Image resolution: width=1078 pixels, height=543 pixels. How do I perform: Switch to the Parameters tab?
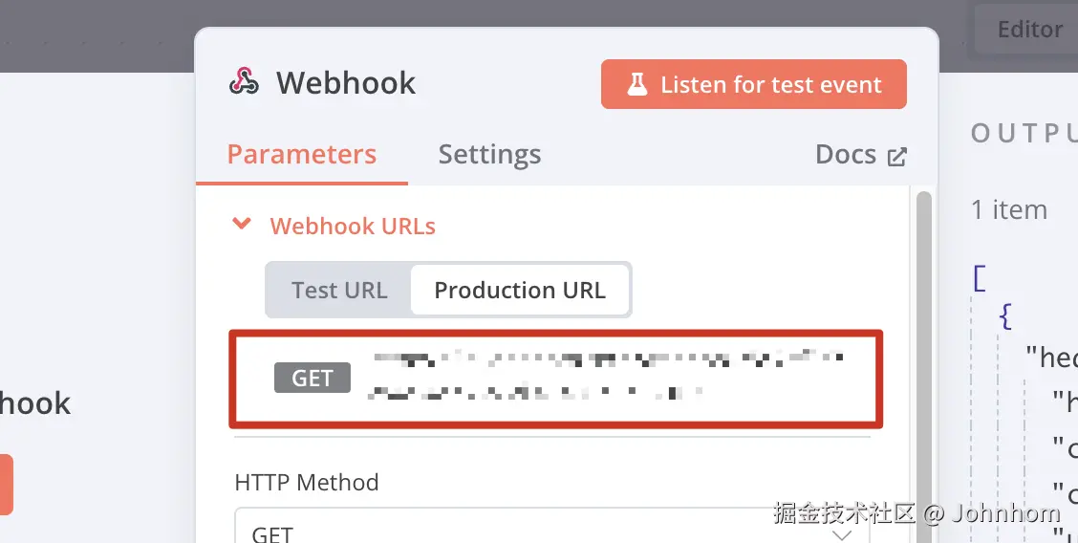[302, 155]
